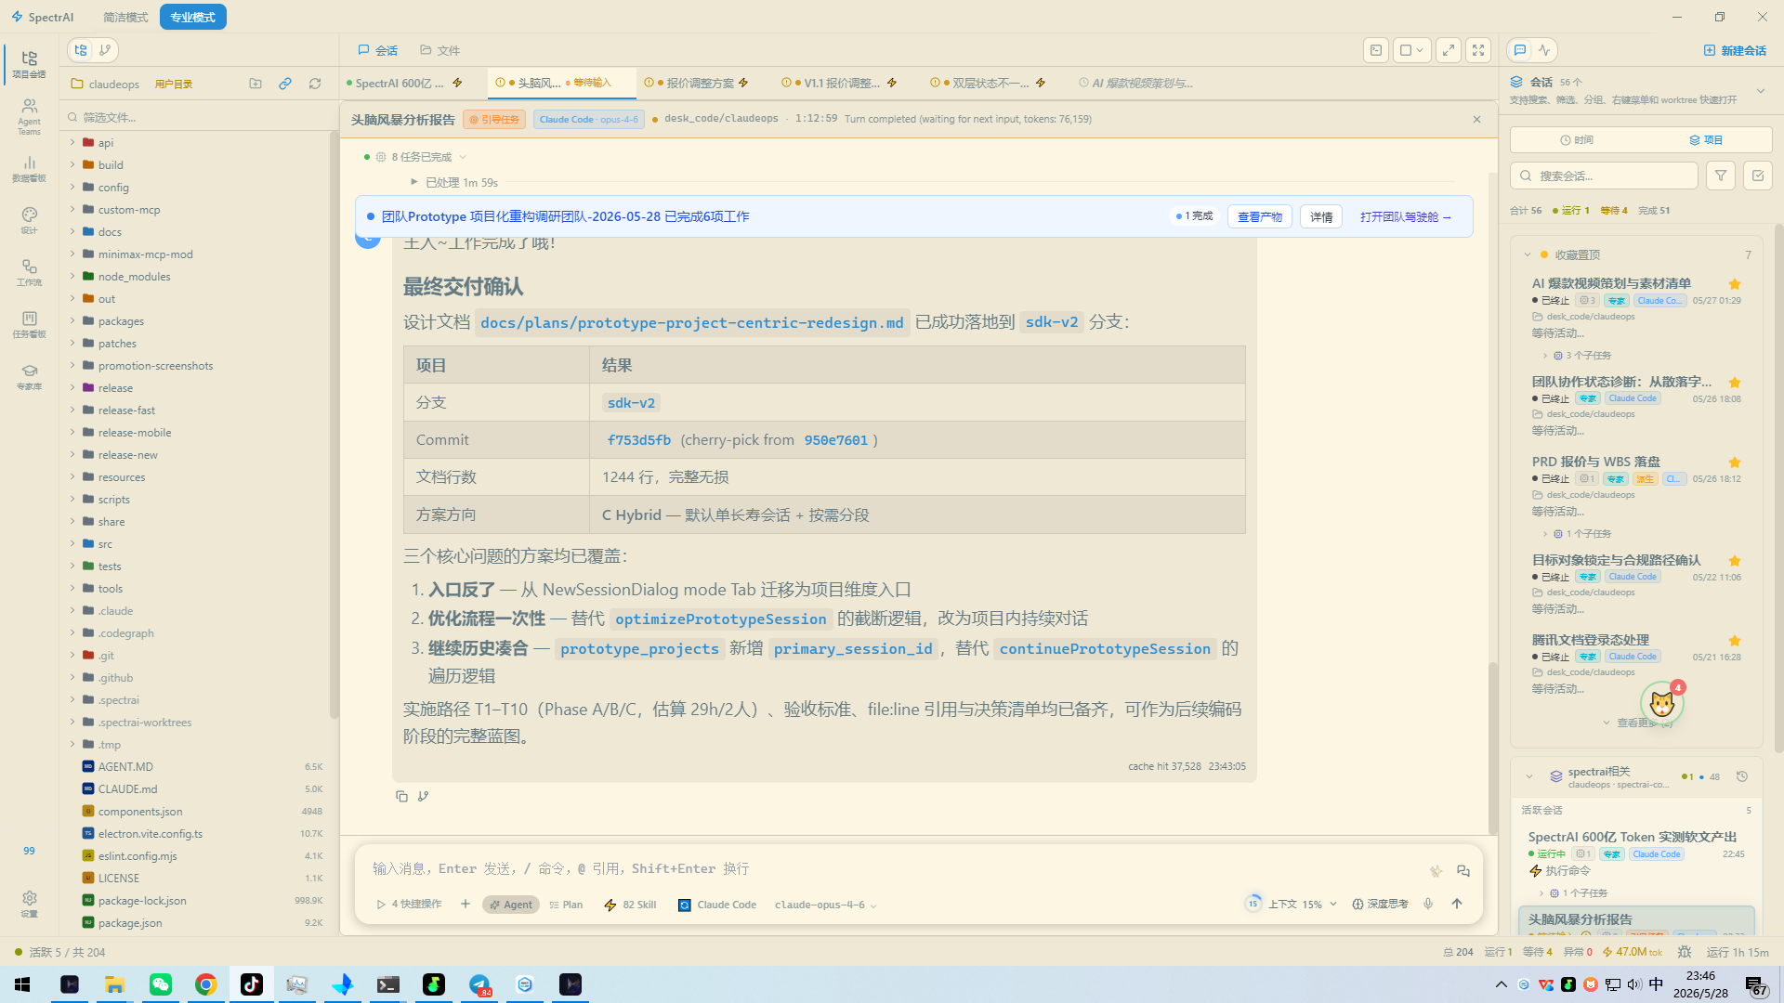Select the Agent mode pill

pyautogui.click(x=511, y=905)
